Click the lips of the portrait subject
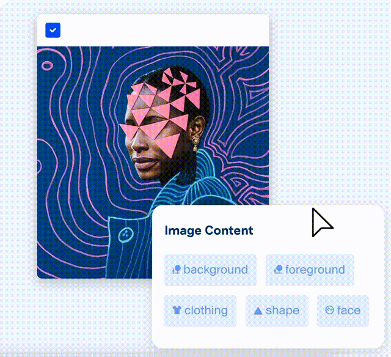 point(145,162)
